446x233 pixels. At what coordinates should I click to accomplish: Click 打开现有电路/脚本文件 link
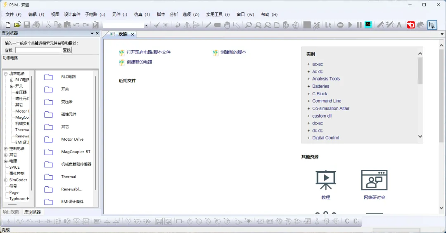point(149,52)
